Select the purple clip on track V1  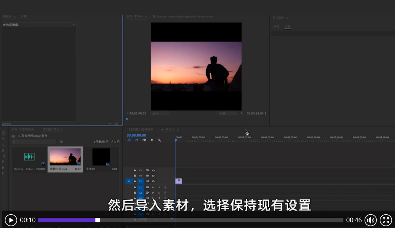pos(179,181)
